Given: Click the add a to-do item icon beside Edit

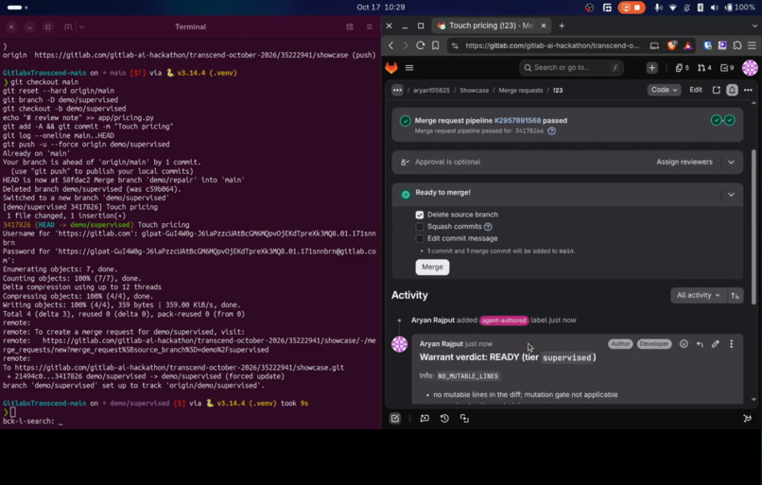Looking at the screenshot, I should (716, 90).
